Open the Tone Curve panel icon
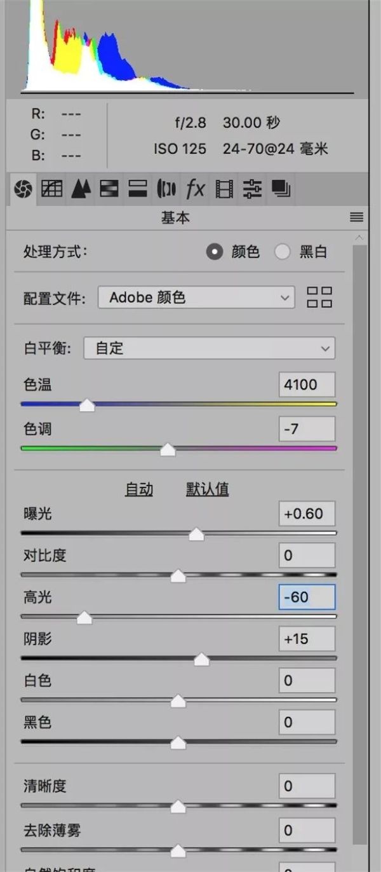381x872 pixels. click(x=51, y=188)
